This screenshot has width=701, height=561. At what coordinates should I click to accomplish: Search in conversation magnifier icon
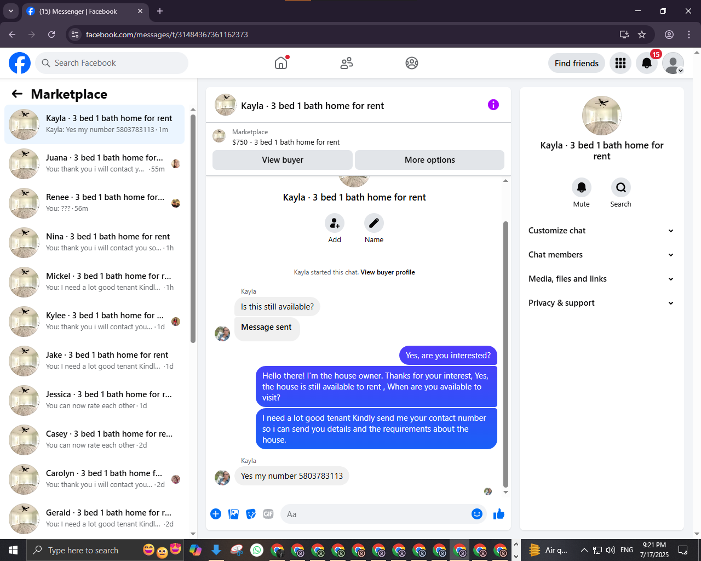(621, 187)
